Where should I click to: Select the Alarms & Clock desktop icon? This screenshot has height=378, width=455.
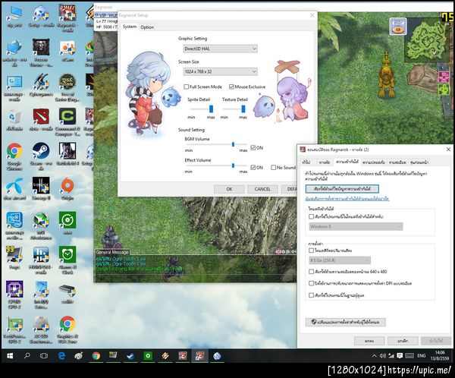67,260
